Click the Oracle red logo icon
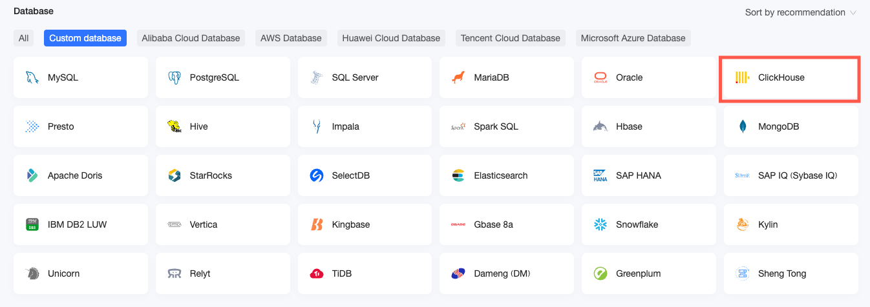 pos(600,77)
